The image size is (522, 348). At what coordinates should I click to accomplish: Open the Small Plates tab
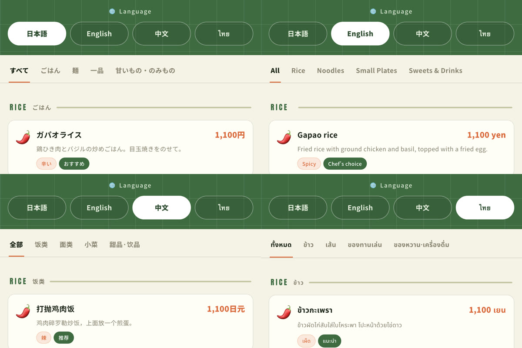(x=376, y=70)
